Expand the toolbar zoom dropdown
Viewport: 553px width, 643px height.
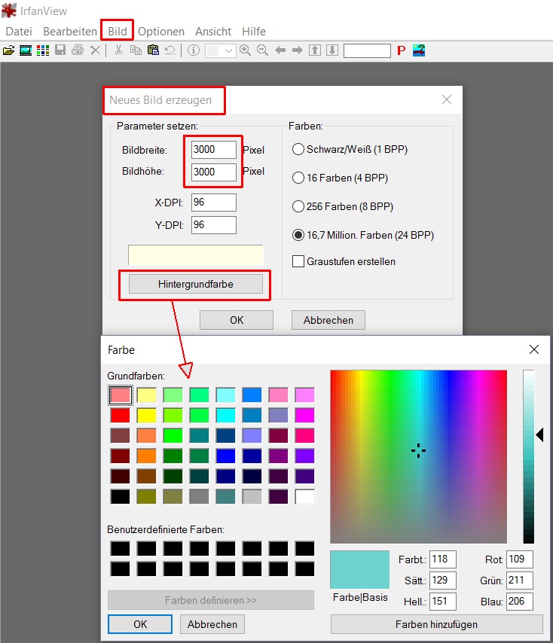pos(229,50)
